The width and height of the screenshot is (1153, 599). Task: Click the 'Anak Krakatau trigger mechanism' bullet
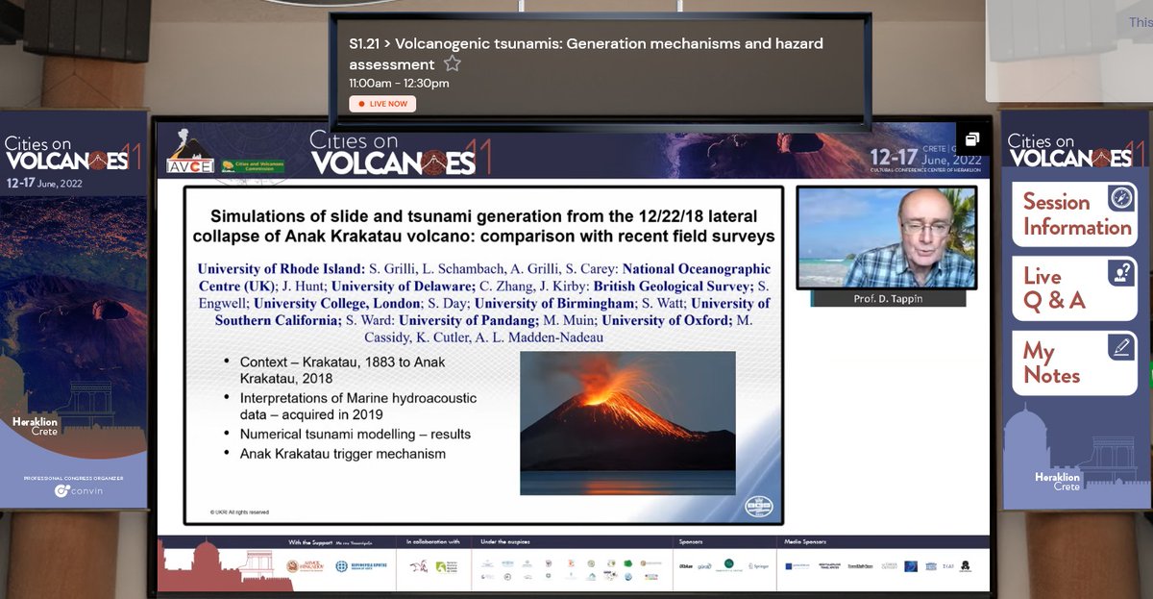pos(343,453)
